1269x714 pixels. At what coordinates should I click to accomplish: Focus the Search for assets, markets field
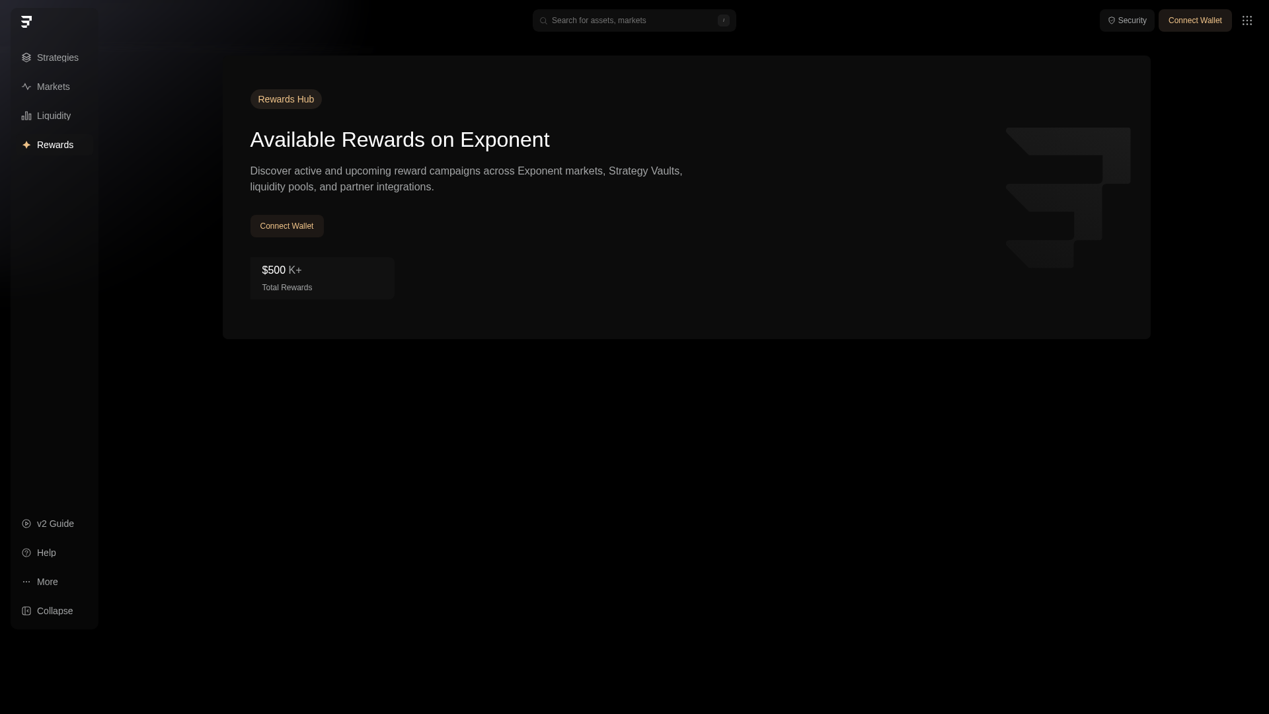coord(634,20)
